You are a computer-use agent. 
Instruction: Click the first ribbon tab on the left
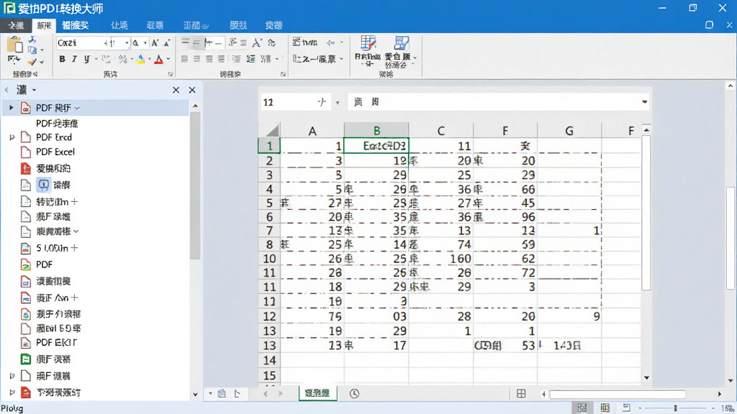tap(16, 25)
